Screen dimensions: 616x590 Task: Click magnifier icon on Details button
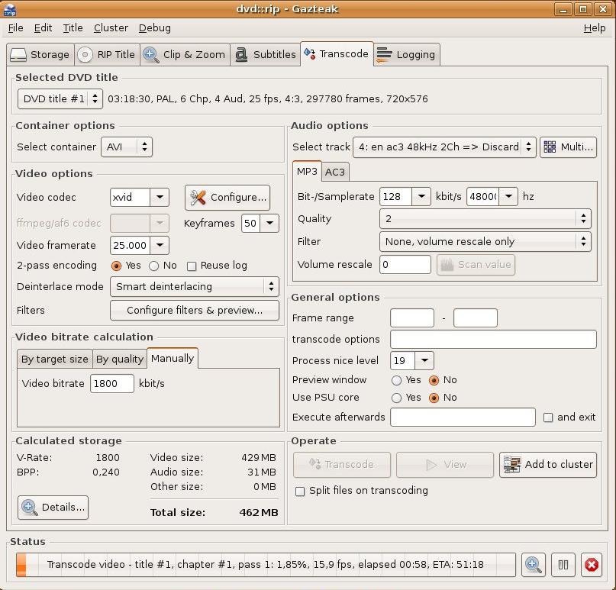pos(30,507)
